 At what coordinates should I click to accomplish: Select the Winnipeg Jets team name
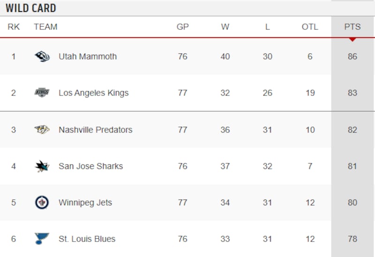coord(85,203)
